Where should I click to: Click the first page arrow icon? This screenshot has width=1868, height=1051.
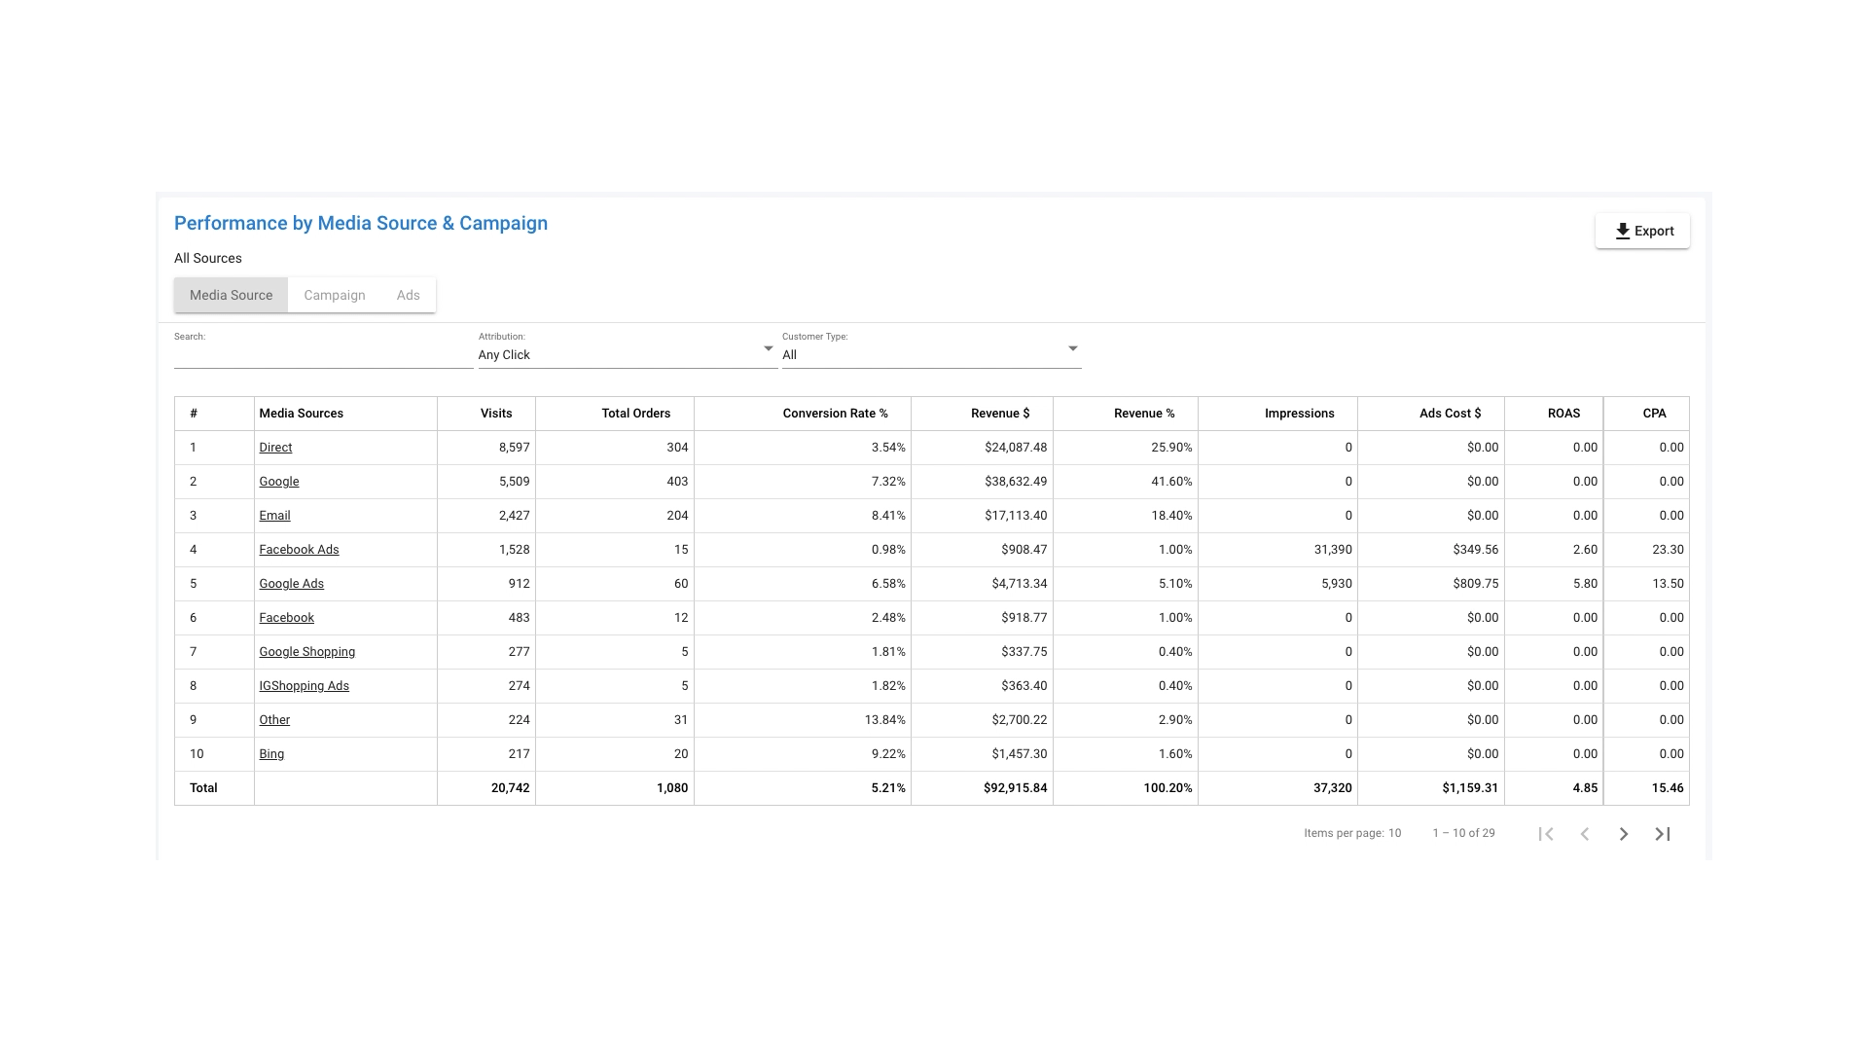click(x=1546, y=834)
